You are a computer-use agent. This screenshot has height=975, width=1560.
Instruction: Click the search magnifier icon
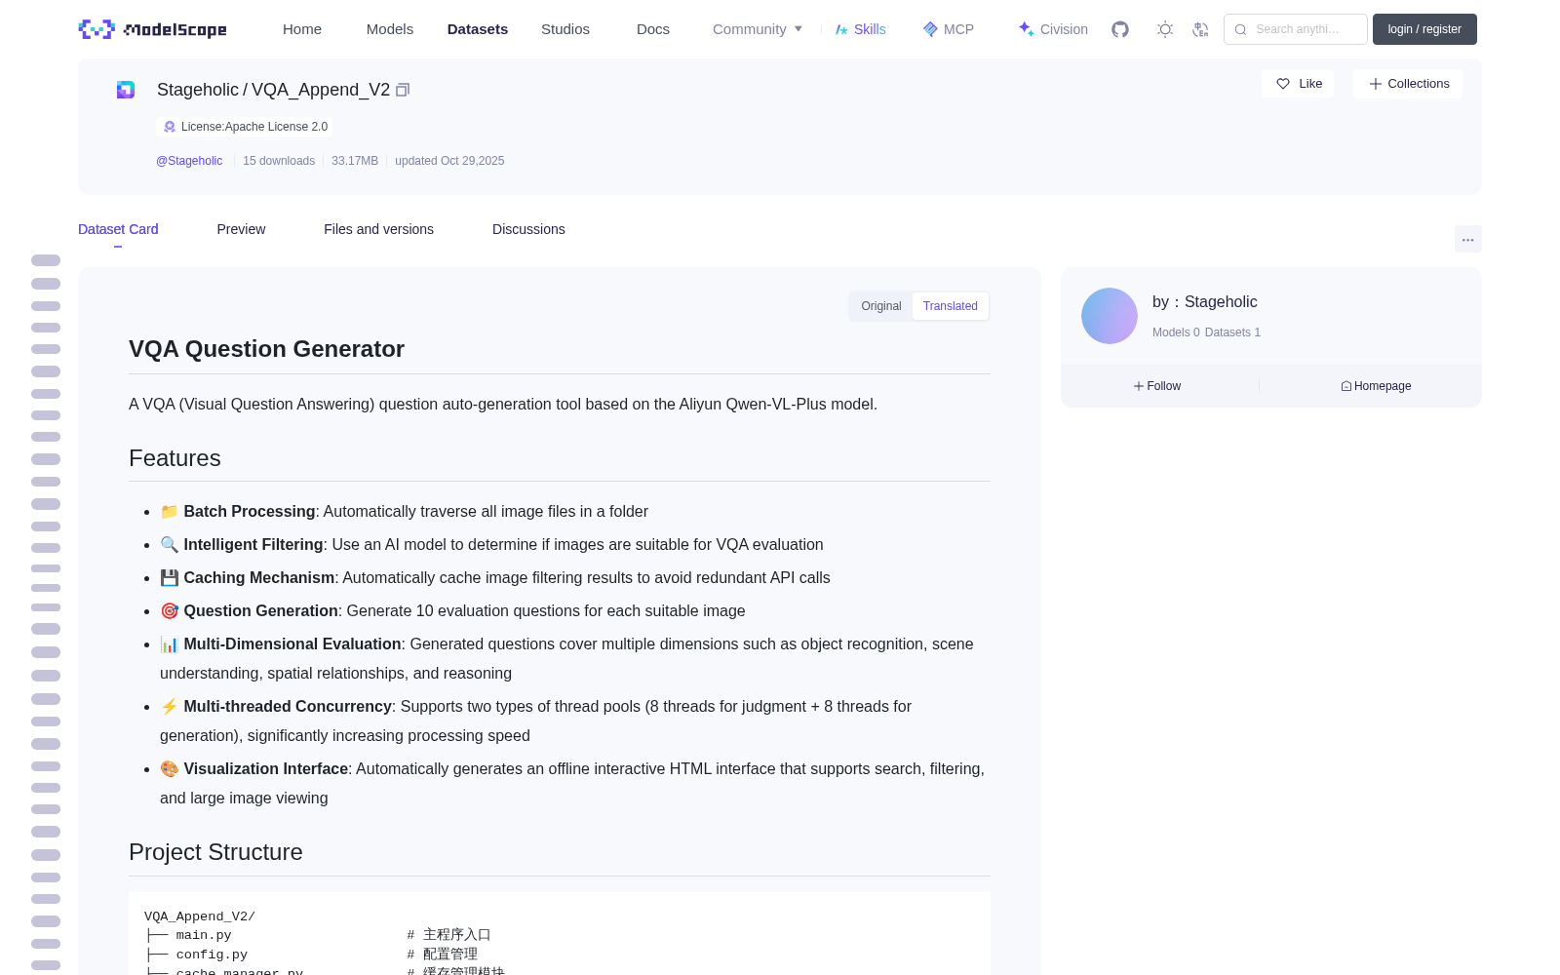pos(1240,29)
